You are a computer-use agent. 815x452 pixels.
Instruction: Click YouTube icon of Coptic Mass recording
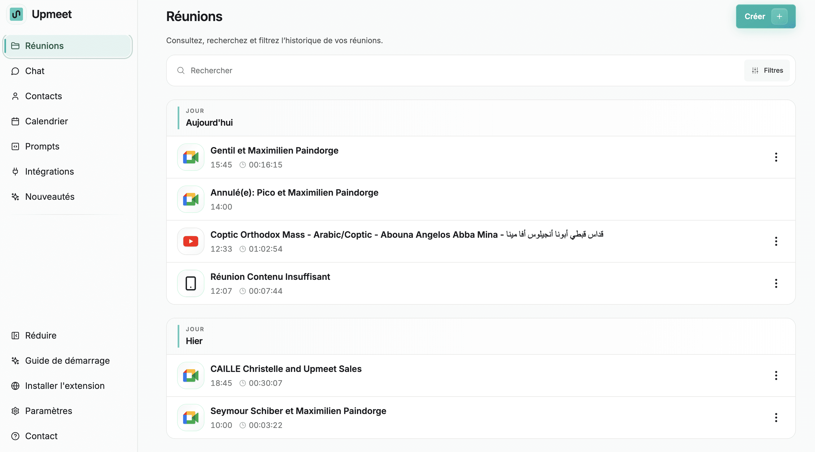[x=190, y=241]
